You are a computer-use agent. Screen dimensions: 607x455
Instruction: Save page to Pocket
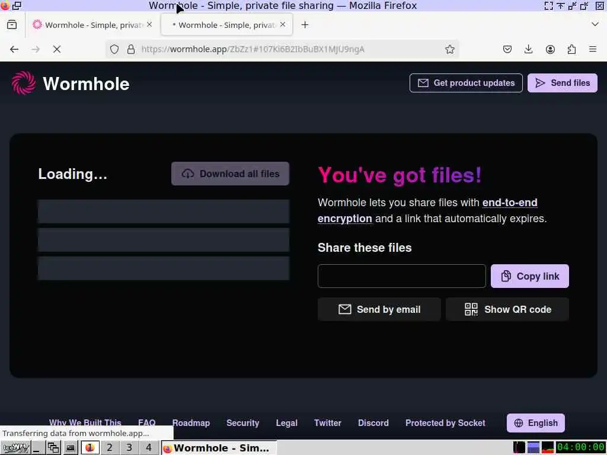coord(507,49)
